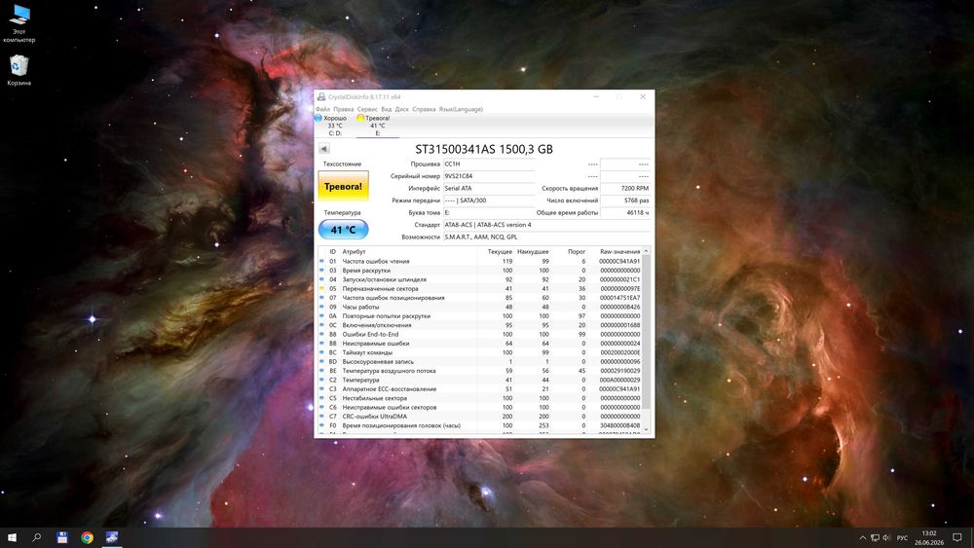Select row Температура воздушного потока

point(479,371)
